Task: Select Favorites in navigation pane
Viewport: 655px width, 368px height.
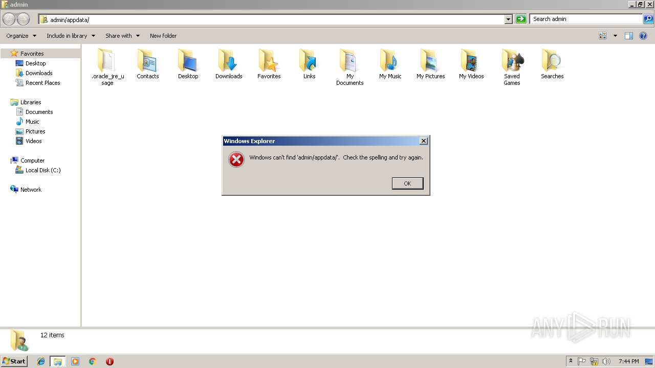Action: [32, 54]
